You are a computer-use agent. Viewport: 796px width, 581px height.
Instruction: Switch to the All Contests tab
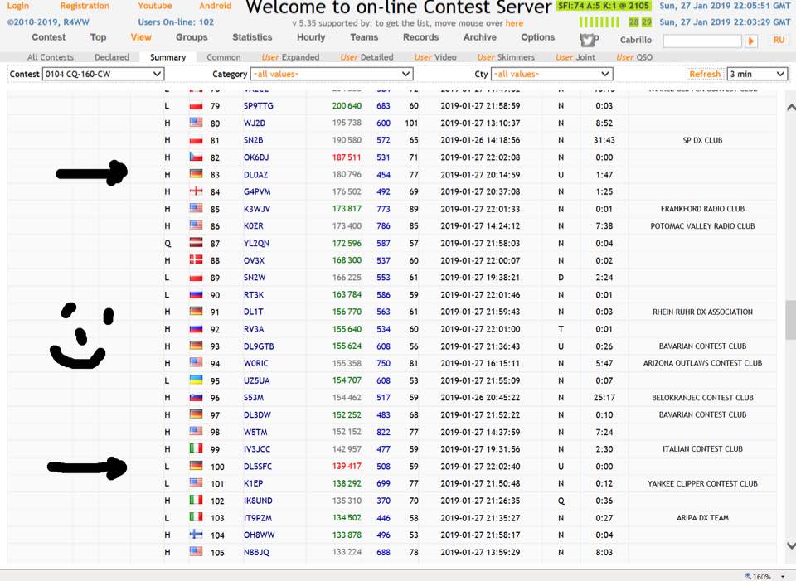click(51, 57)
